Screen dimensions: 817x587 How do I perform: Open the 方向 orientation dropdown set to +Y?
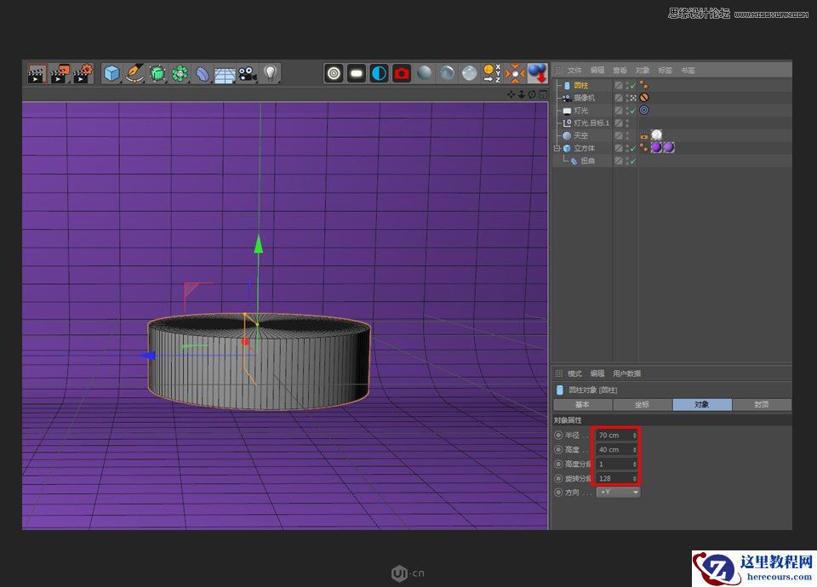[617, 492]
